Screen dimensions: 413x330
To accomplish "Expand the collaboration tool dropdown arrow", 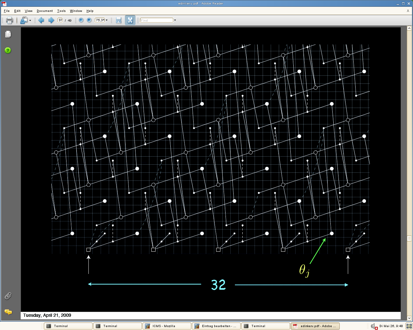I will click(x=30, y=20).
